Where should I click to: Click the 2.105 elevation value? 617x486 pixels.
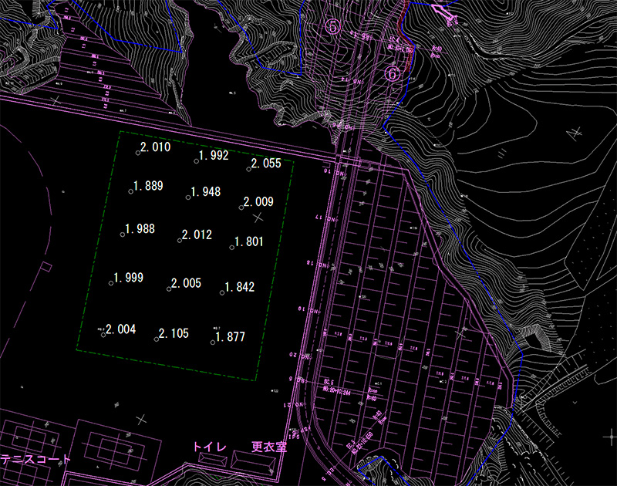[x=174, y=334]
